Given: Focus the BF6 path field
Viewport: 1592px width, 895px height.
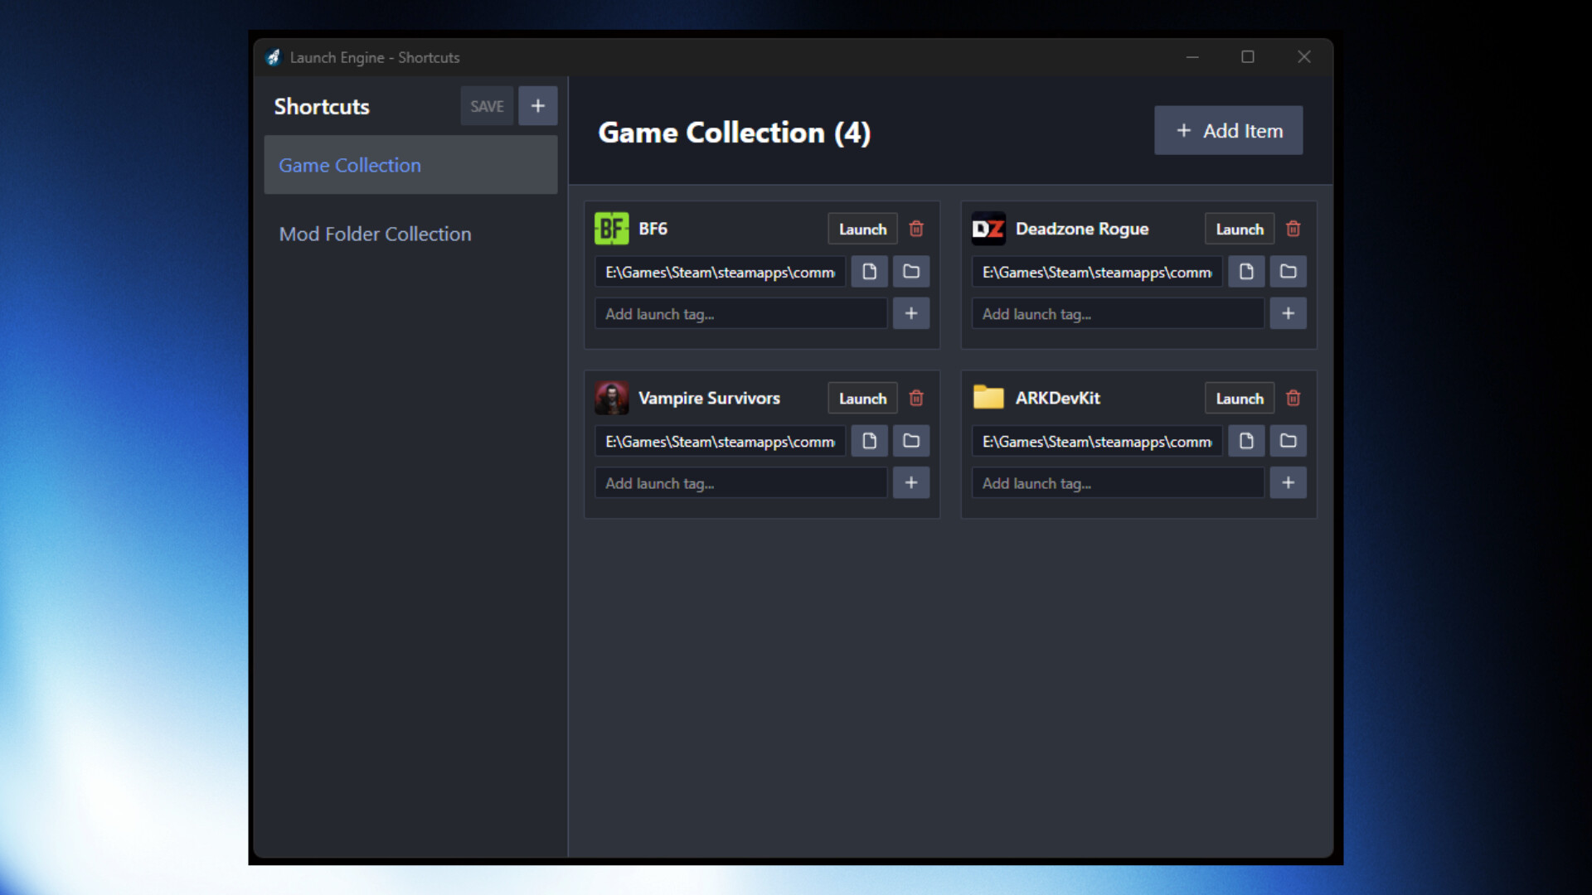Looking at the screenshot, I should tap(720, 272).
